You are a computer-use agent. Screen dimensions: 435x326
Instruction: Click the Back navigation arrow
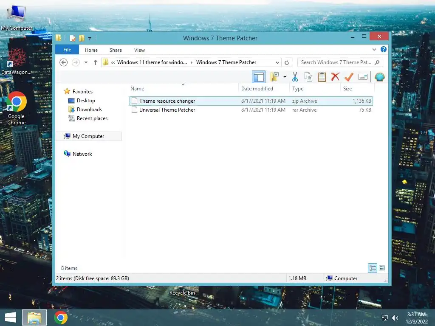[x=64, y=62]
